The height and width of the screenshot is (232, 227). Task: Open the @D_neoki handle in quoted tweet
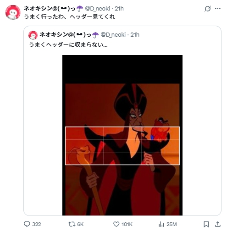tap(113, 35)
